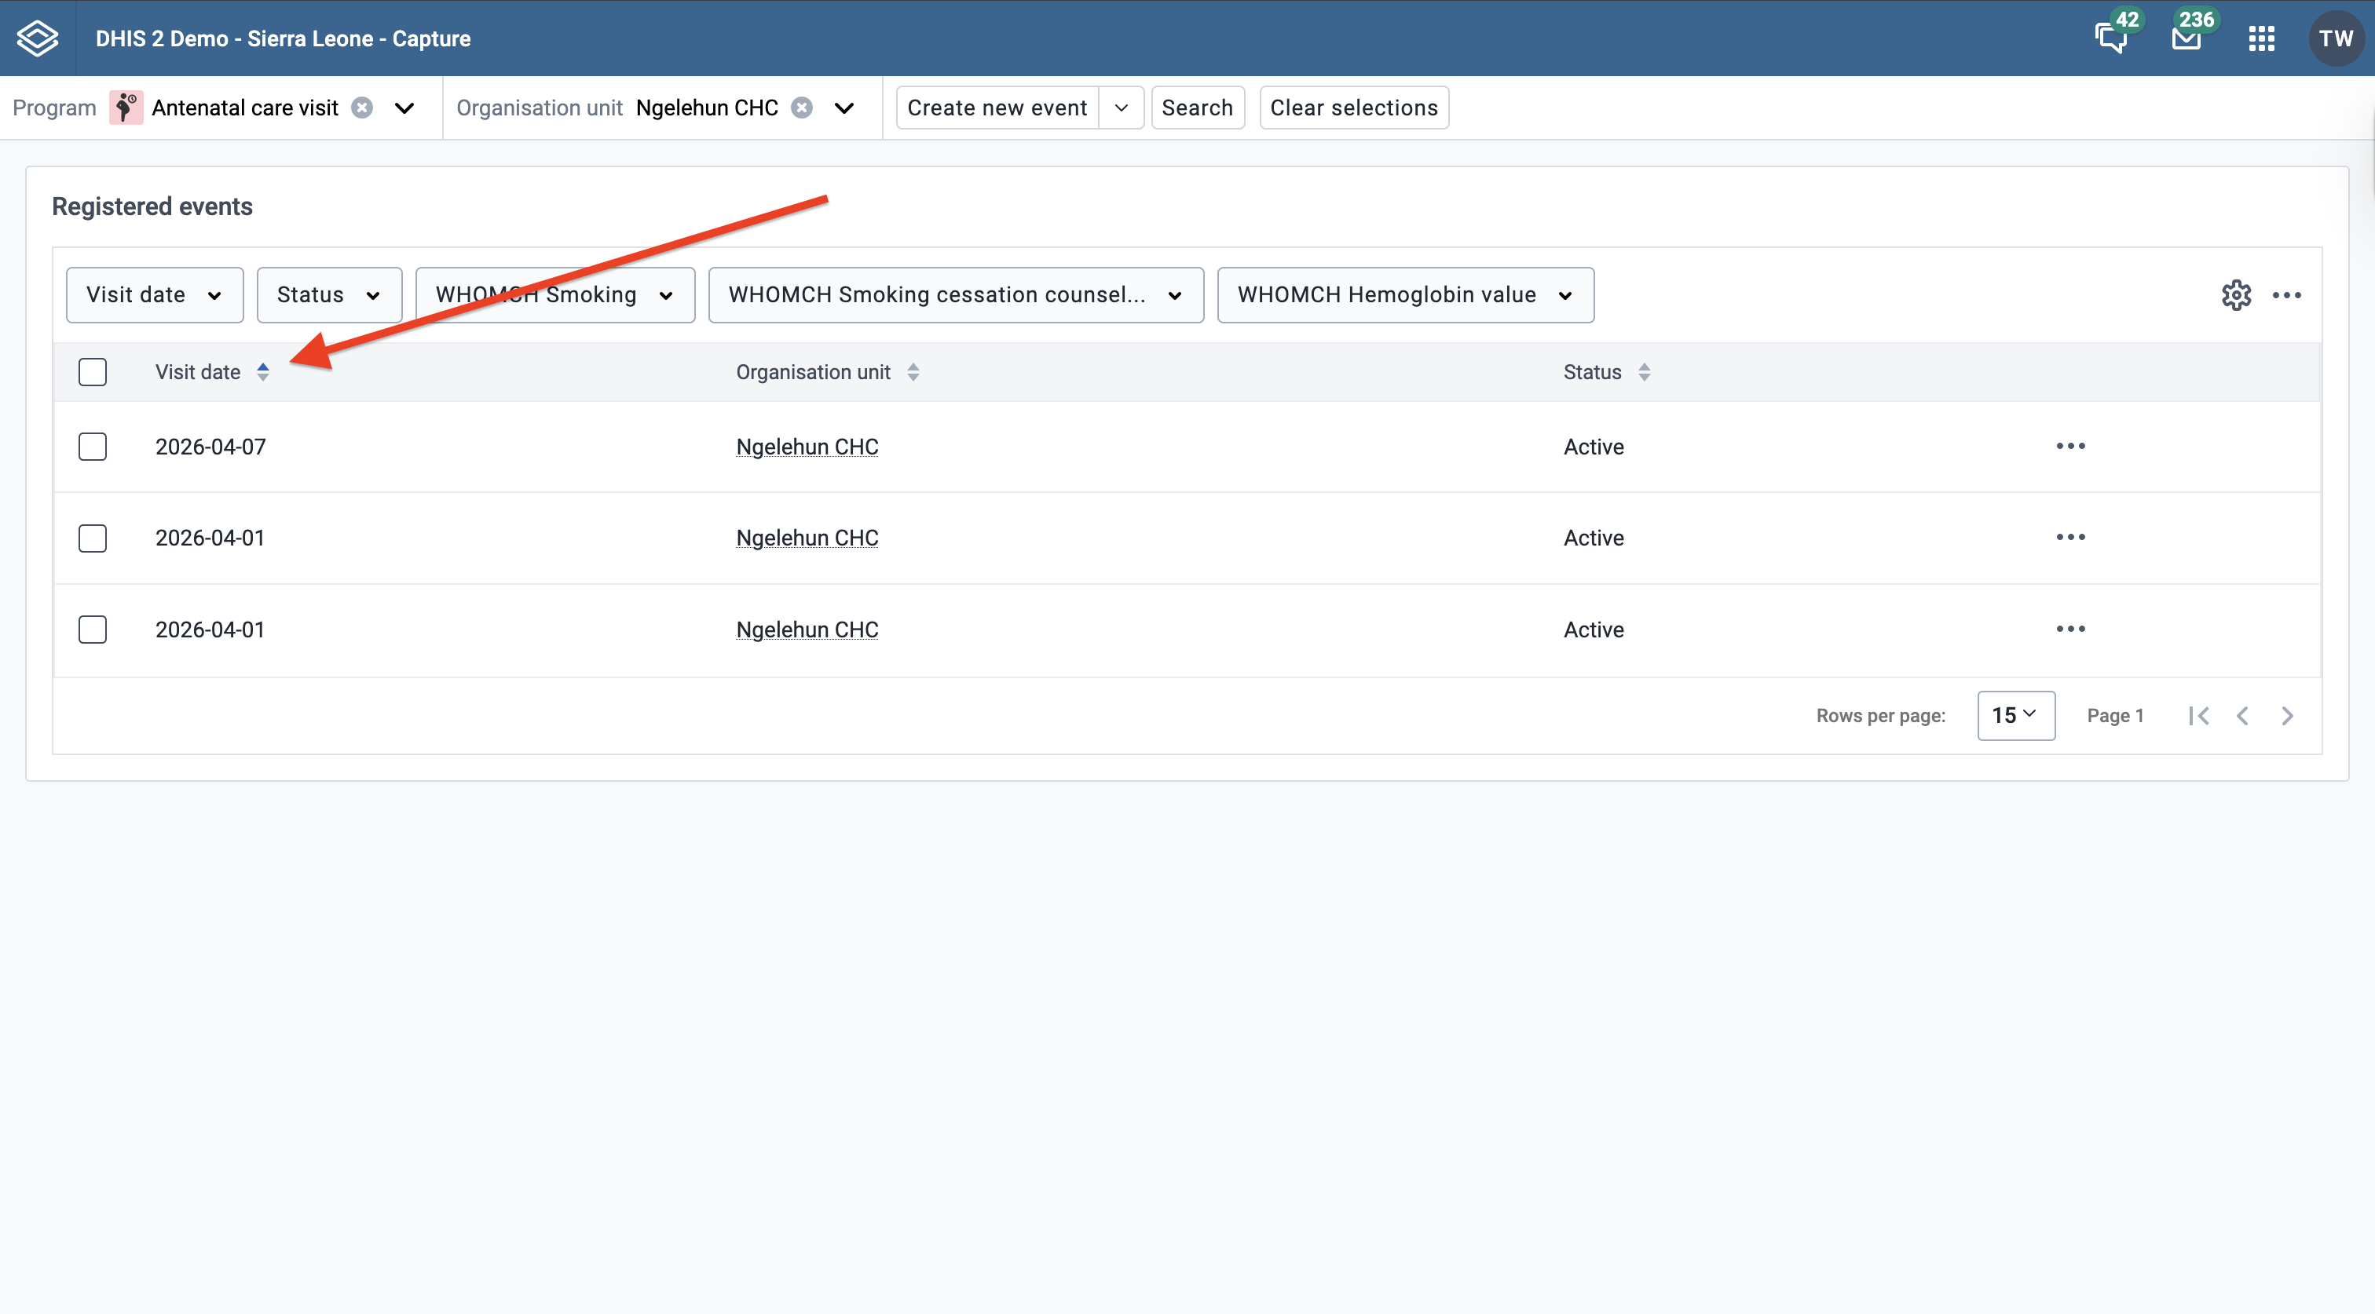This screenshot has width=2375, height=1314.
Task: Expand the Status filter dropdown
Action: click(x=329, y=295)
